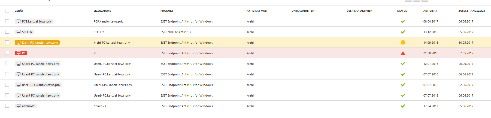The width and height of the screenshot is (491, 118).
Task: Click the computer icon next to admin-PC
Action: (x=19, y=106)
